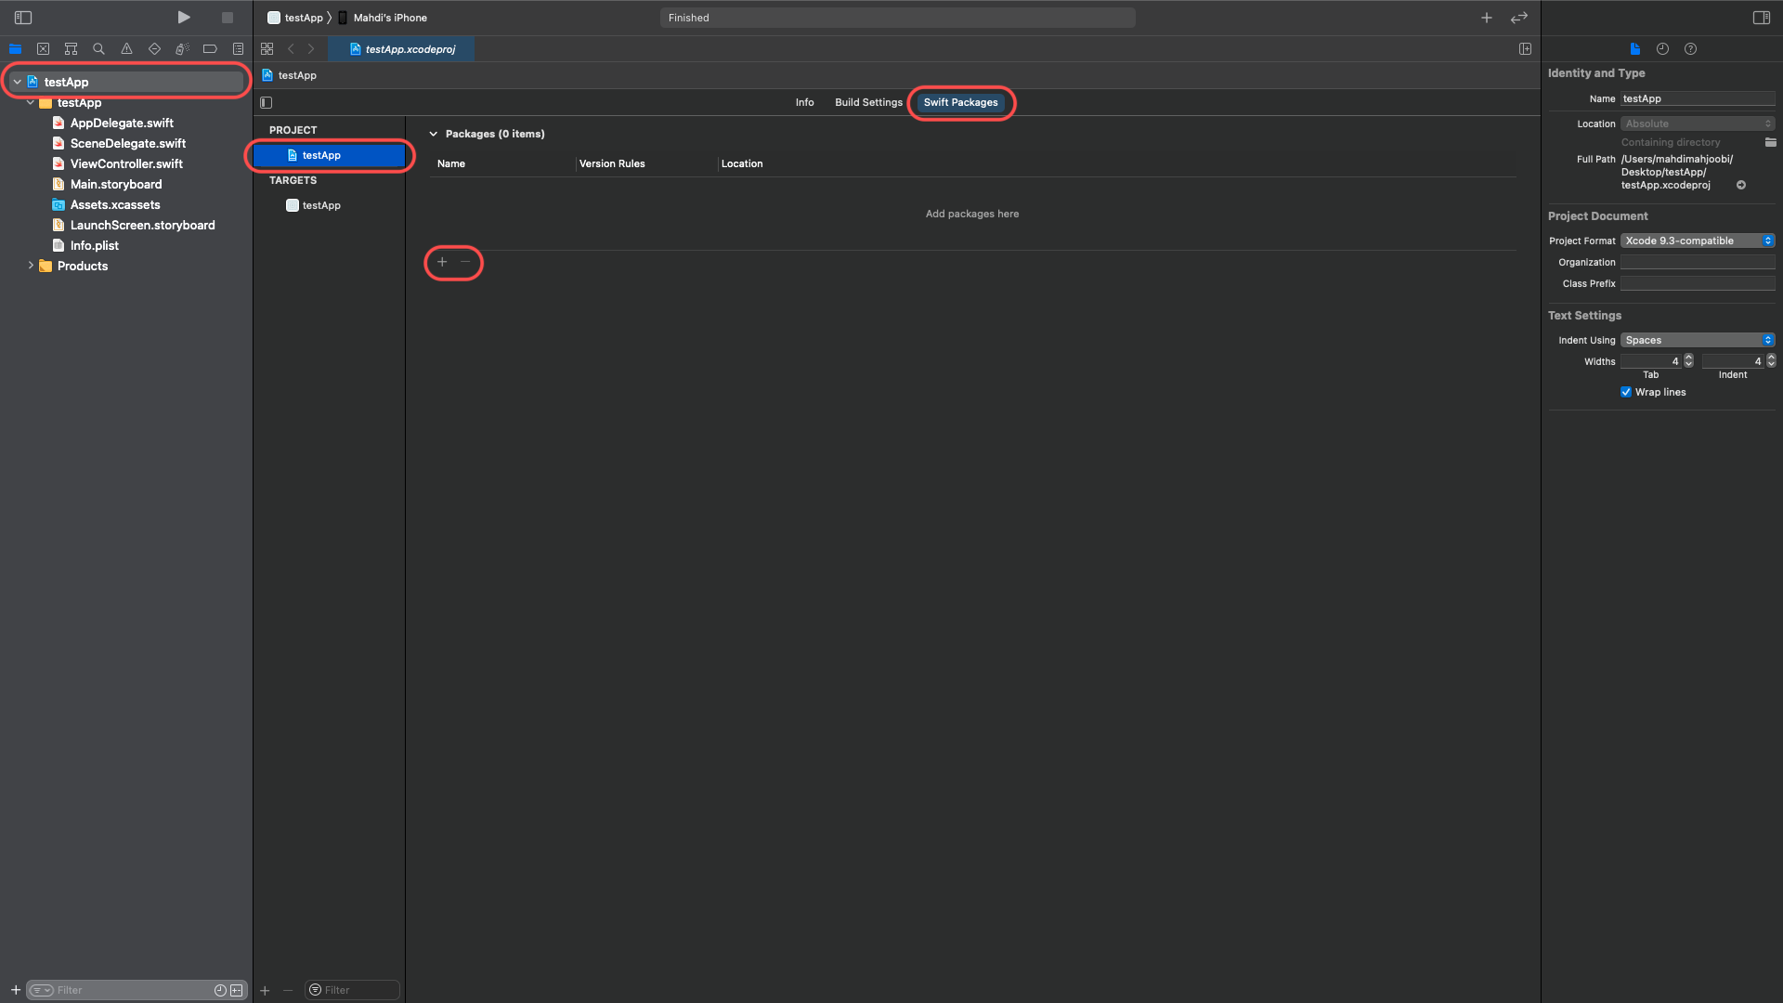
Task: Select testApp under TARGETS
Action: 321,205
